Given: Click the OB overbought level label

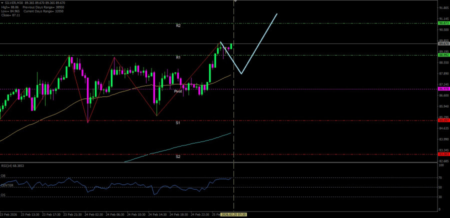Looking at the screenshot, I should pyautogui.click(x=3, y=175).
